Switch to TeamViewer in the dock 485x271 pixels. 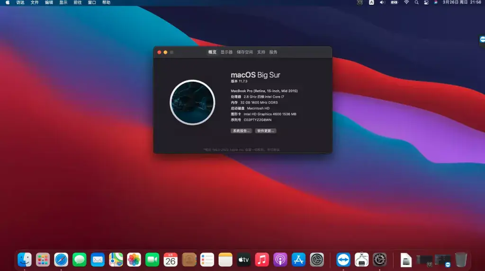[x=343, y=260]
